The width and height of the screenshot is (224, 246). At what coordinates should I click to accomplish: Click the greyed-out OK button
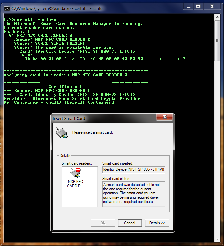click(103, 223)
